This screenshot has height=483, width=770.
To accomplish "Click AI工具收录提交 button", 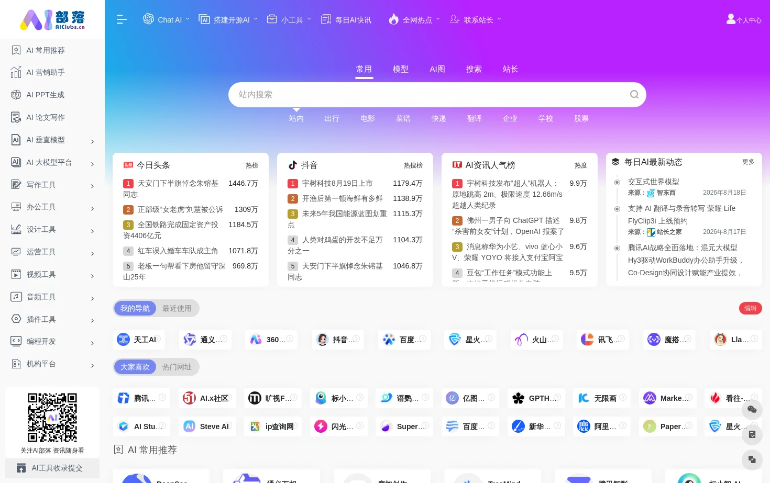I will click(x=52, y=468).
